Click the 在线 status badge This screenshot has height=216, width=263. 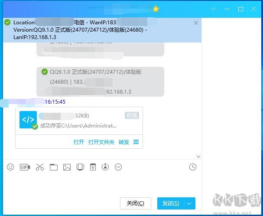coord(132,115)
